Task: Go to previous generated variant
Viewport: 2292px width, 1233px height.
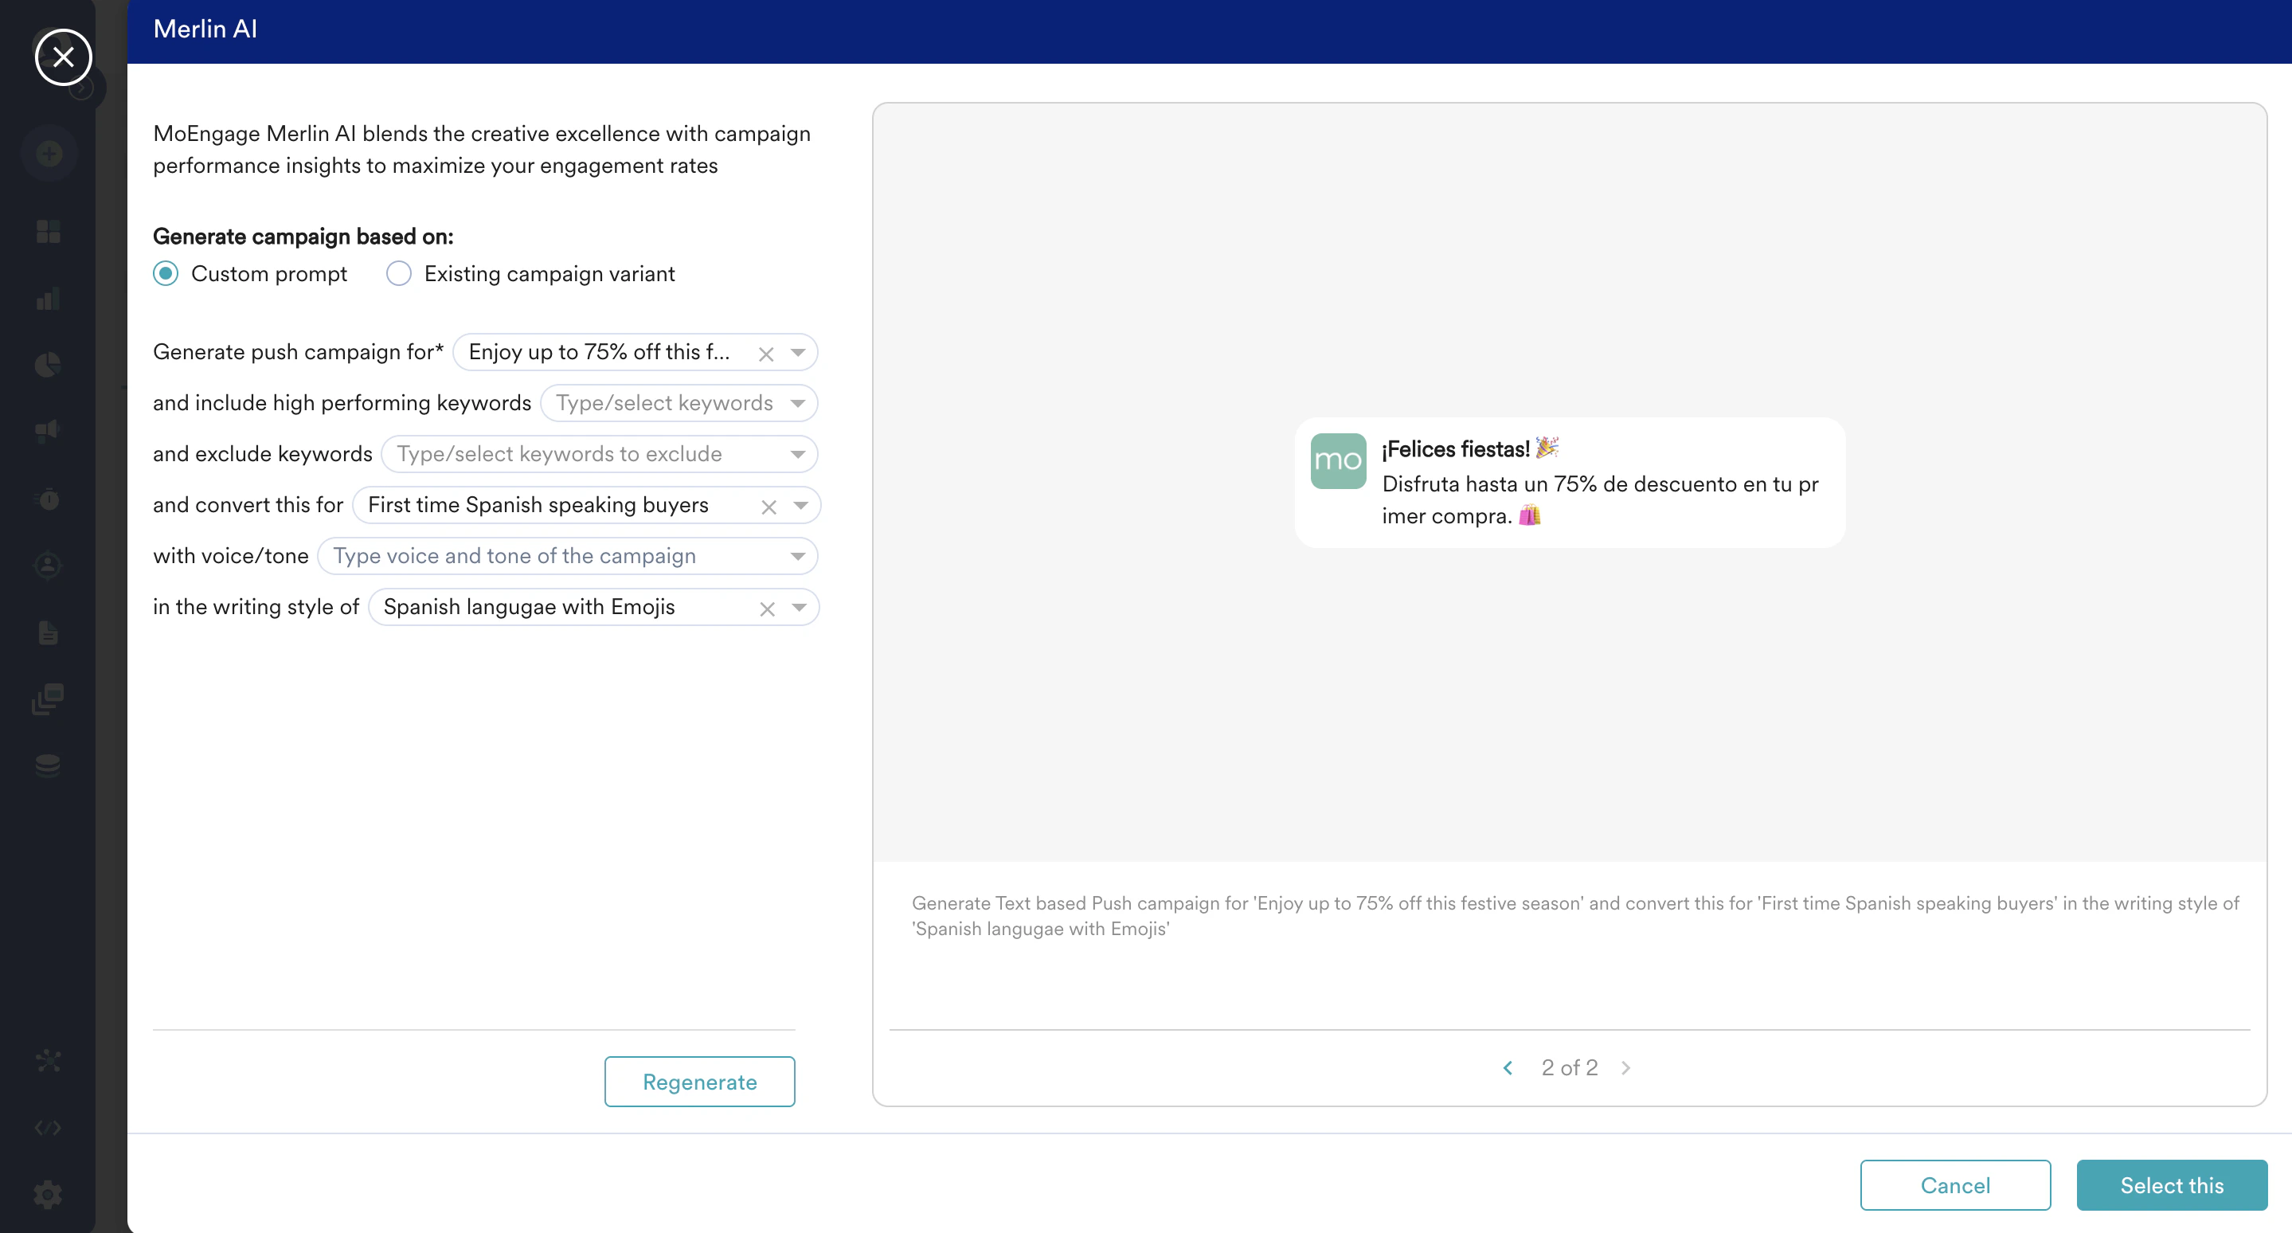Action: (1508, 1067)
